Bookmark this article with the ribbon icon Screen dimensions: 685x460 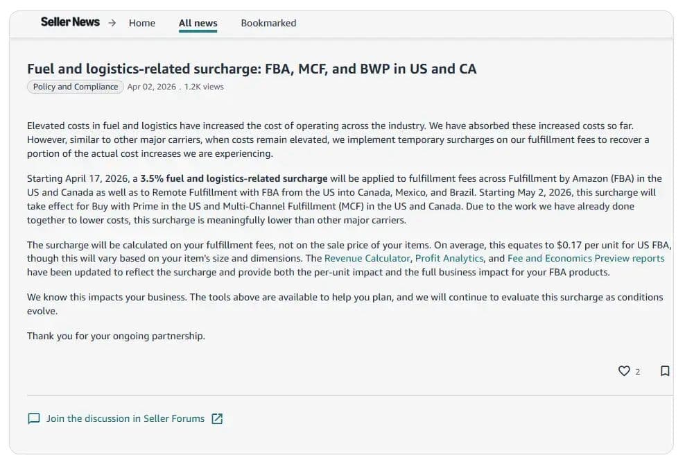666,371
